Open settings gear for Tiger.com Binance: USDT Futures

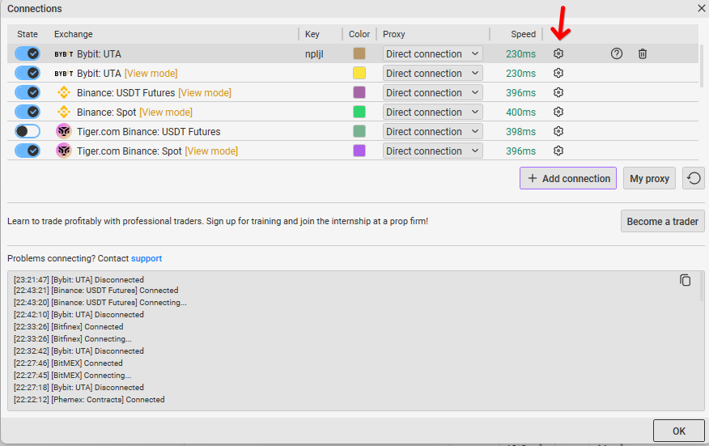[x=558, y=132]
